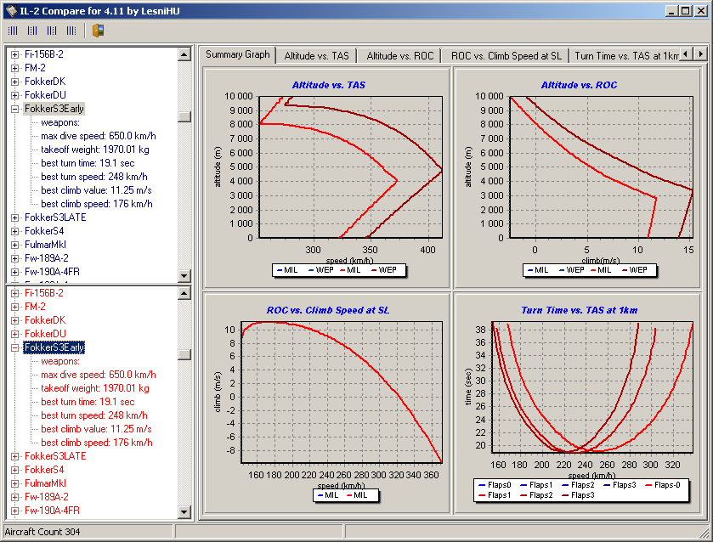Expand Fw-189A-2 in the blue aircraft list
This screenshot has height=542, width=713.
[x=15, y=259]
